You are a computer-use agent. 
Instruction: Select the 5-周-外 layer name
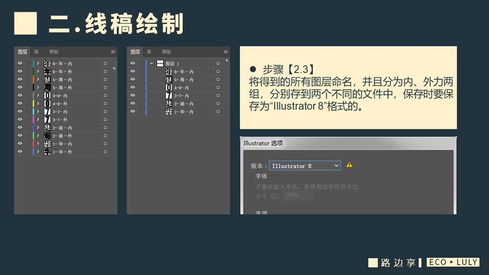[x=62, y=88]
